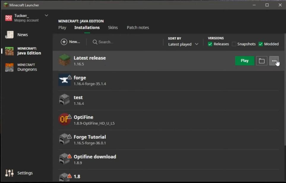Screen dimensions: 286x183
Task: Click Minecraft Launcher title bar icon
Action: tap(6, 5)
